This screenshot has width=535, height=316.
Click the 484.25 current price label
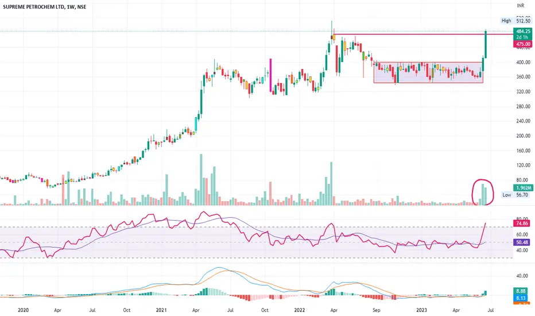[523, 31]
